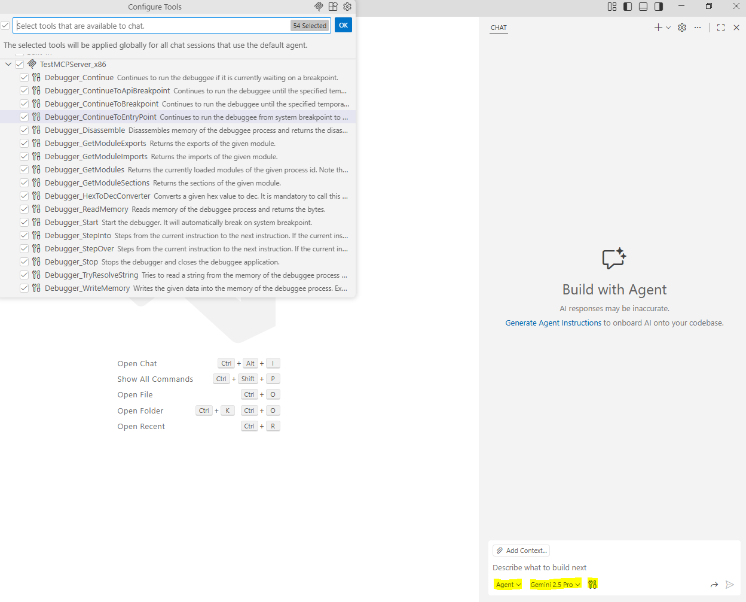Click the tool icon beside Debugger_Disassemble

click(x=36, y=130)
